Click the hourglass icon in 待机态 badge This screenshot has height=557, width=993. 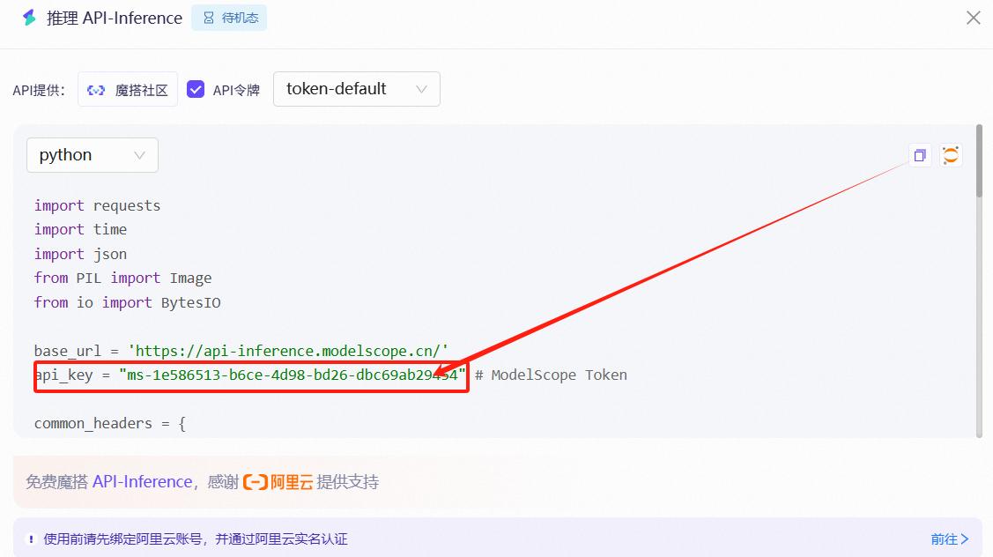point(209,19)
